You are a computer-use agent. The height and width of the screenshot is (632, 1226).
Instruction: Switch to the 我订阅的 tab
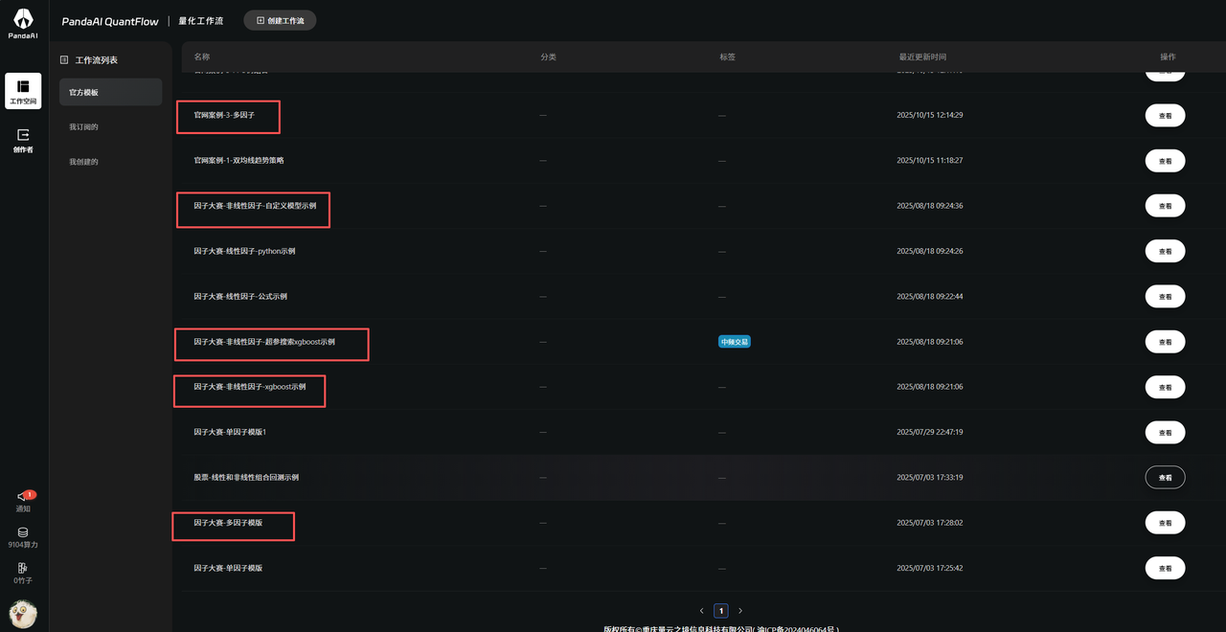coord(84,127)
